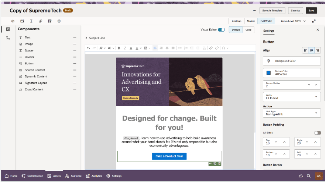Align button center in Settings

pyautogui.click(x=312, y=50)
